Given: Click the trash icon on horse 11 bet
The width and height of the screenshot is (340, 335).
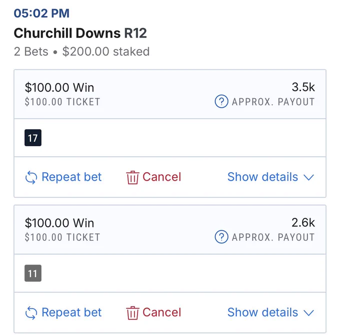Looking at the screenshot, I should (x=132, y=313).
